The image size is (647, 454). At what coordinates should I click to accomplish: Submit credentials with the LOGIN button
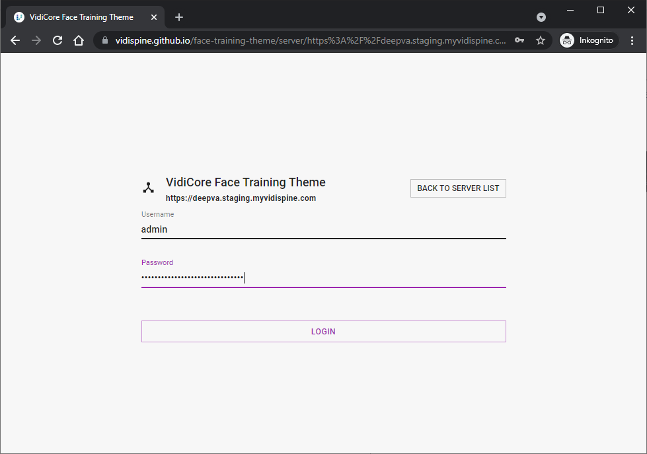click(x=323, y=332)
